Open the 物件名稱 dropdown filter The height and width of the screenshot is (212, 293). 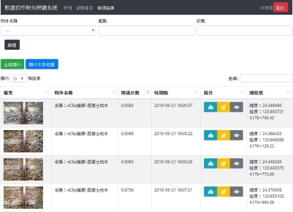click(48, 31)
